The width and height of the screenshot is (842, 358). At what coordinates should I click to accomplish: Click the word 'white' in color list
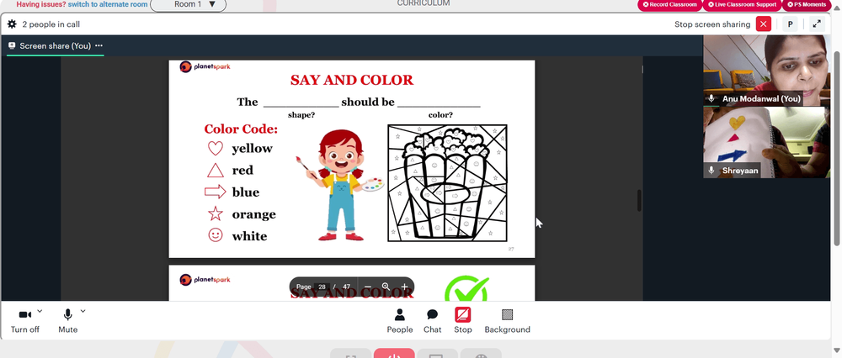(x=250, y=236)
